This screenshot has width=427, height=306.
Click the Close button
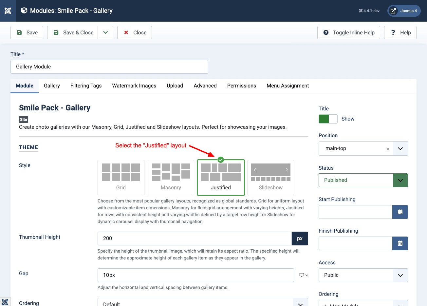135,32
